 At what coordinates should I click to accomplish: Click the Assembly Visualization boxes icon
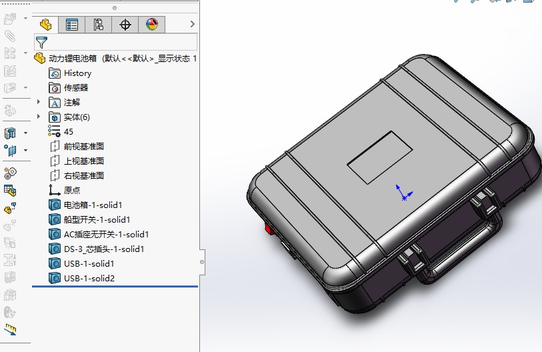(x=10, y=295)
